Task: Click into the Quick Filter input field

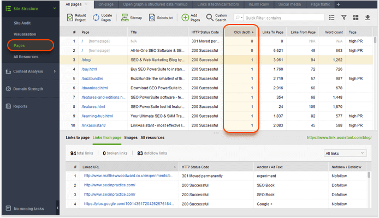Action: [x=284, y=17]
